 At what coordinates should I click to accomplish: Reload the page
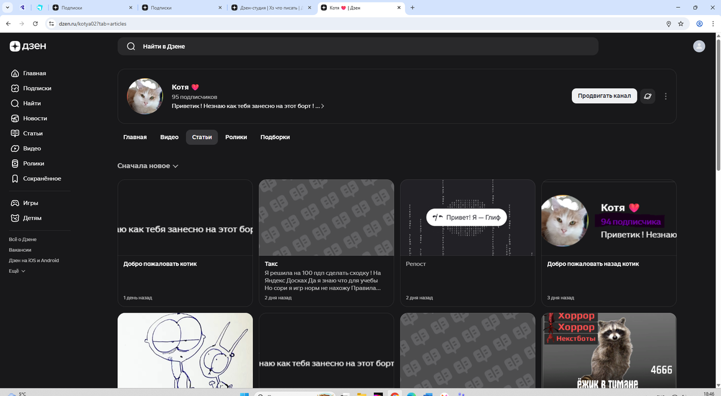pos(36,23)
